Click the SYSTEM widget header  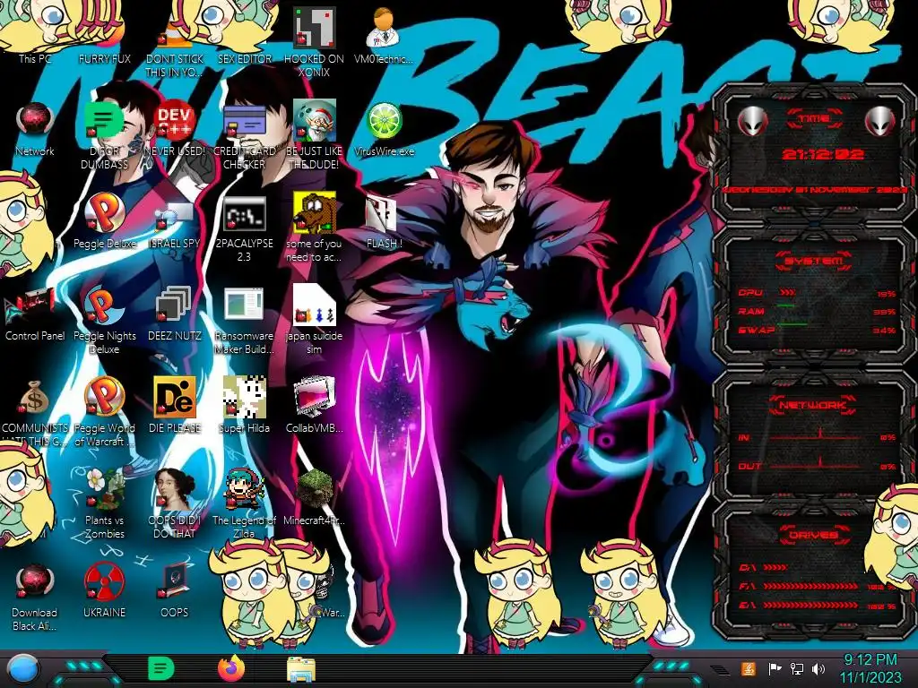tap(814, 261)
